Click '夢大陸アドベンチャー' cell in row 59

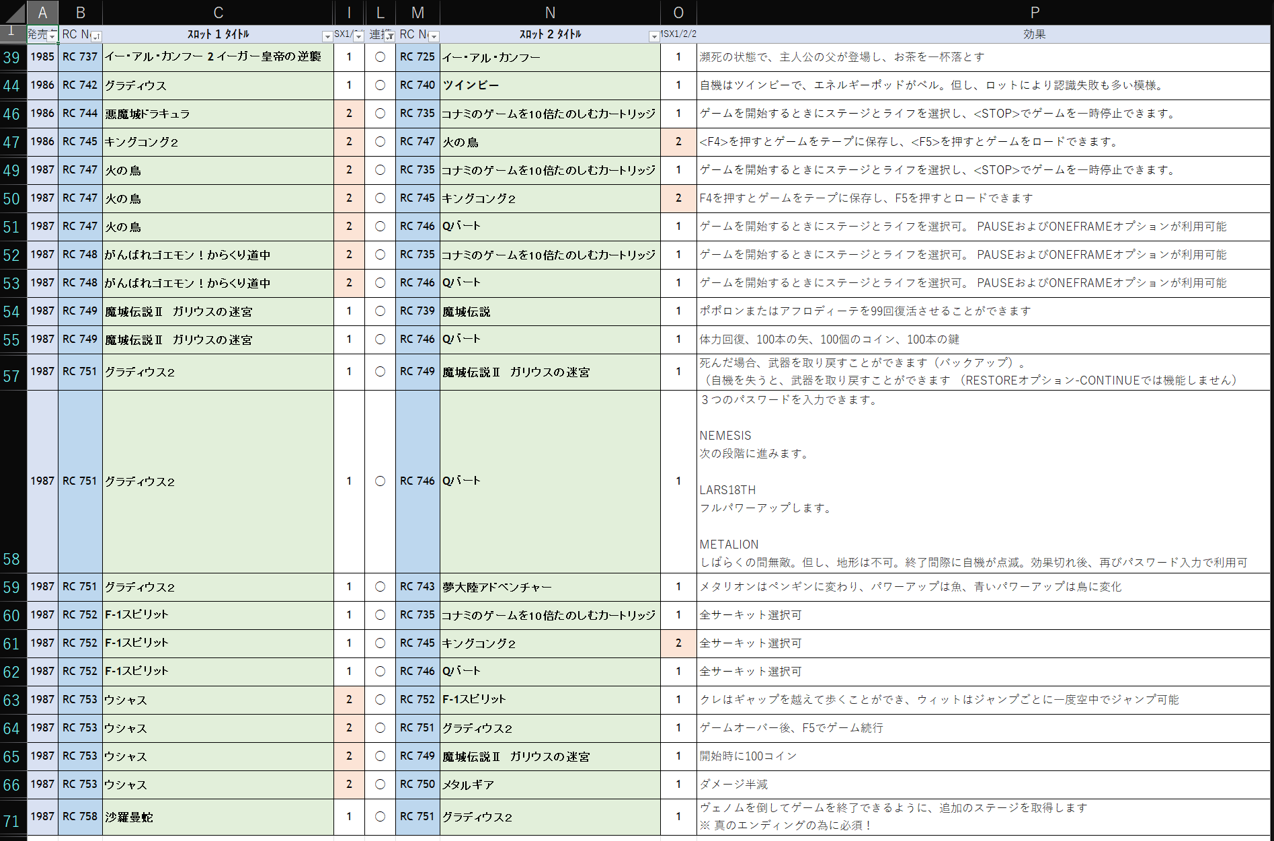click(x=550, y=587)
